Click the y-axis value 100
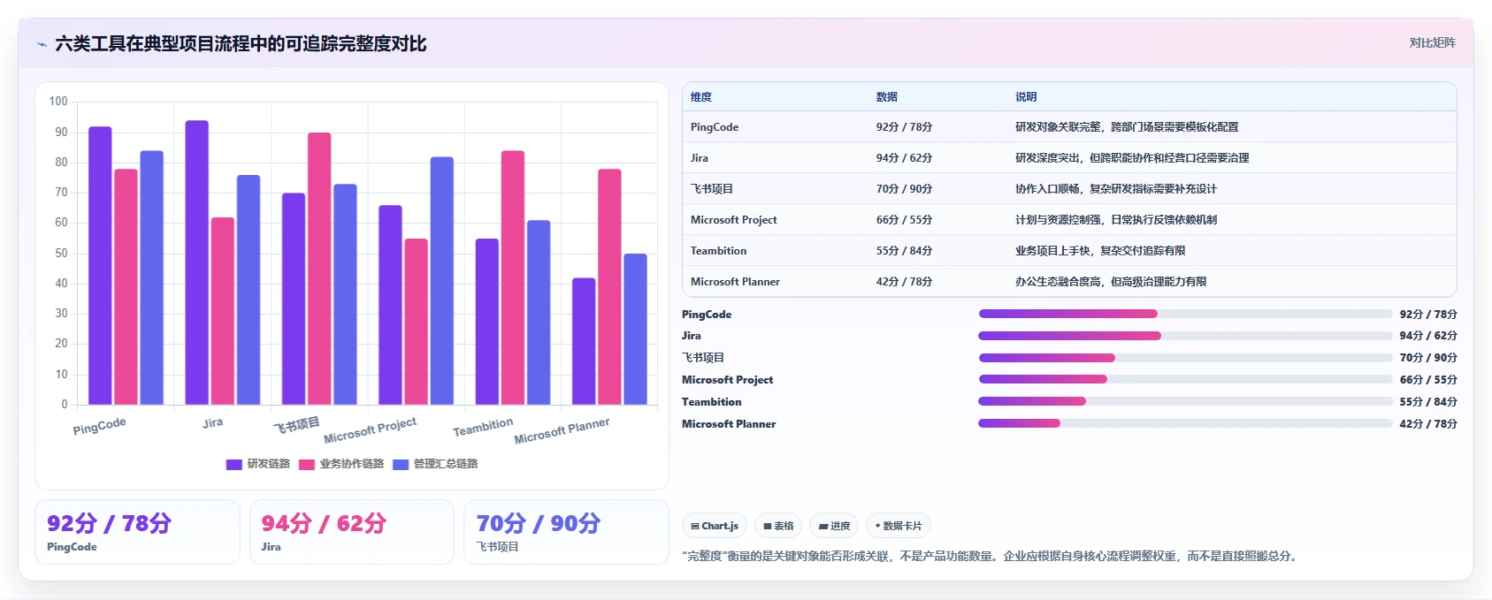The image size is (1492, 600). (x=58, y=102)
